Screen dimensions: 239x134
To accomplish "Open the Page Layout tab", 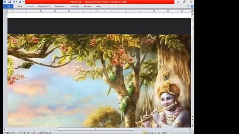I will [44, 6].
